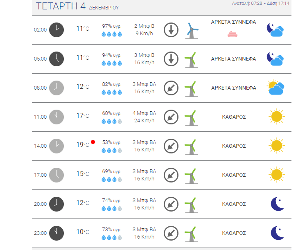Click the red max temperature dot at 14:00
298x250 pixels.
(x=93, y=142)
